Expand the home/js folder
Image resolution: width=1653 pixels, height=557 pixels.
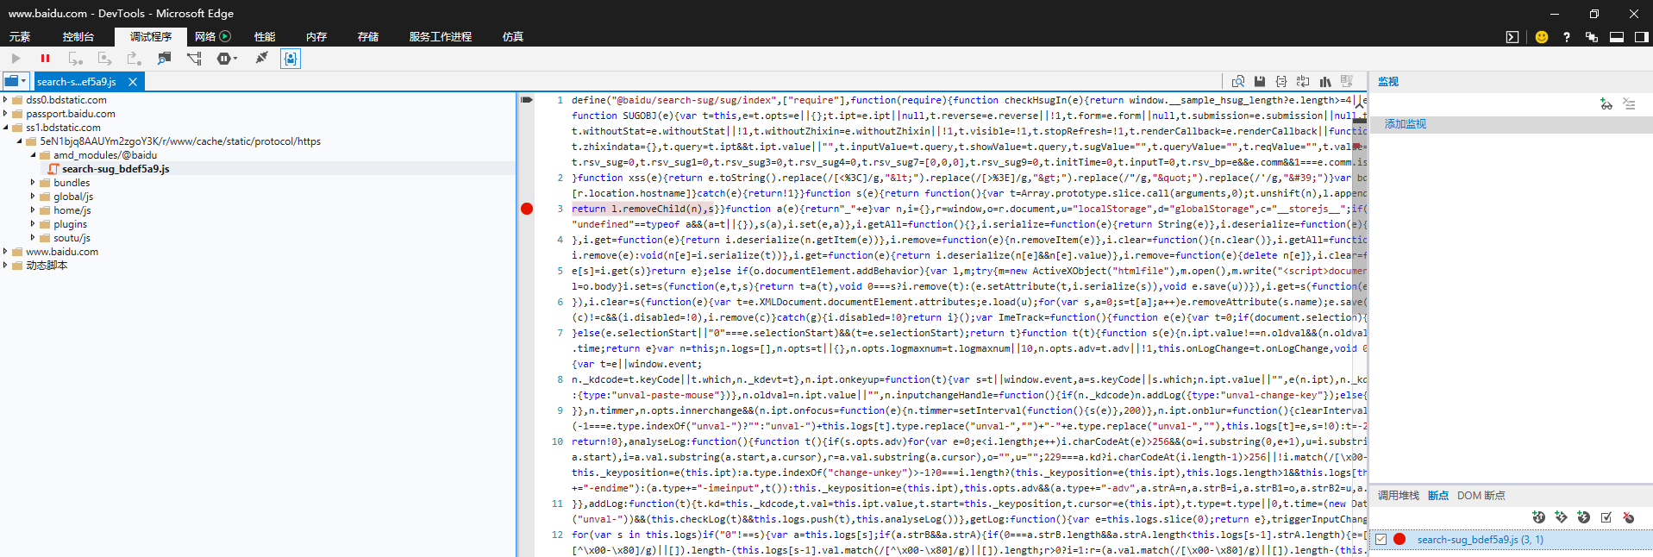coord(33,210)
